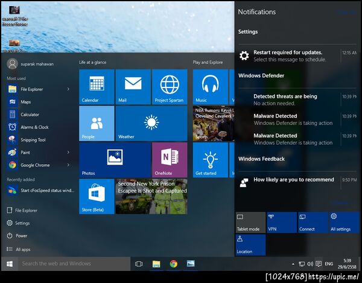Screen dimensions: 362x283
Task: Expand File Explorer jump list arrow
Action: tap(68, 89)
